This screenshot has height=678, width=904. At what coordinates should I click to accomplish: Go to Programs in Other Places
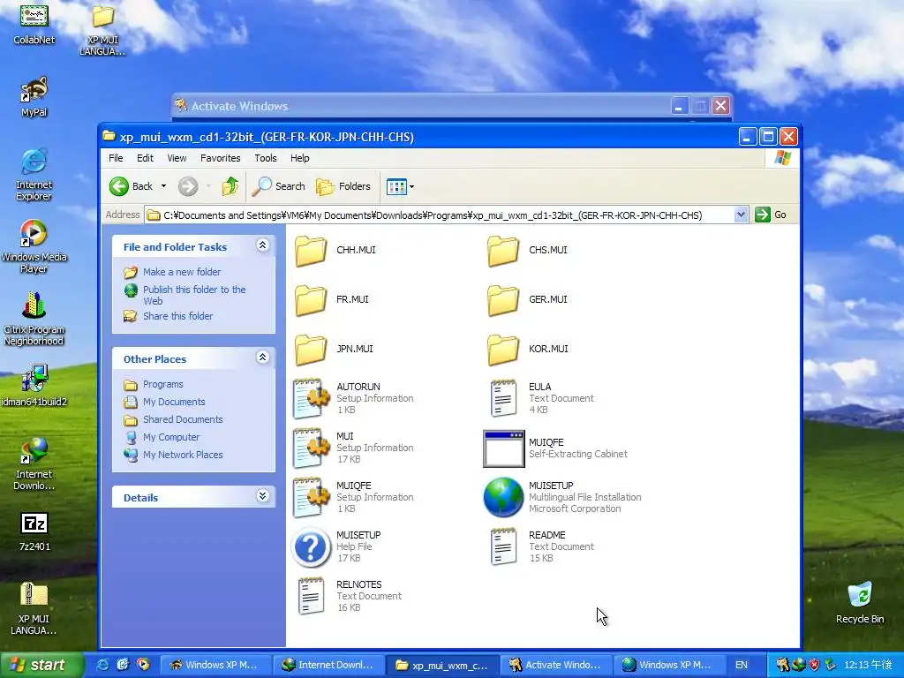tap(162, 385)
